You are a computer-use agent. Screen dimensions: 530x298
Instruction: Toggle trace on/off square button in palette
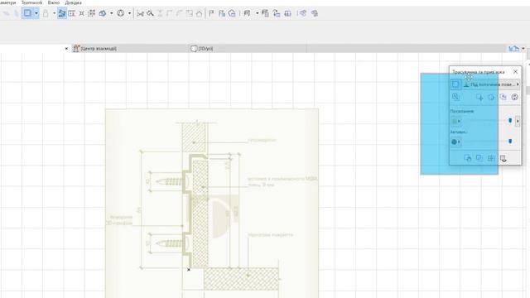(455, 84)
